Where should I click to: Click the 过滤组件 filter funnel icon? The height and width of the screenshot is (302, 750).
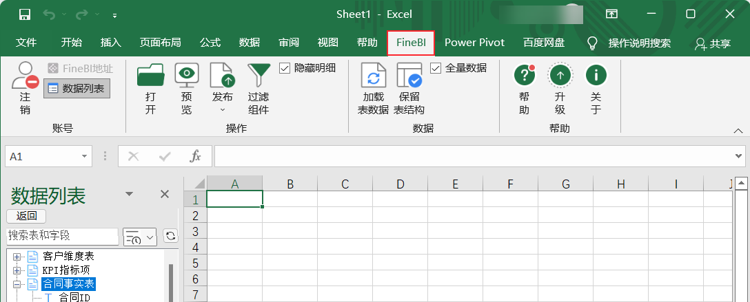click(x=259, y=74)
